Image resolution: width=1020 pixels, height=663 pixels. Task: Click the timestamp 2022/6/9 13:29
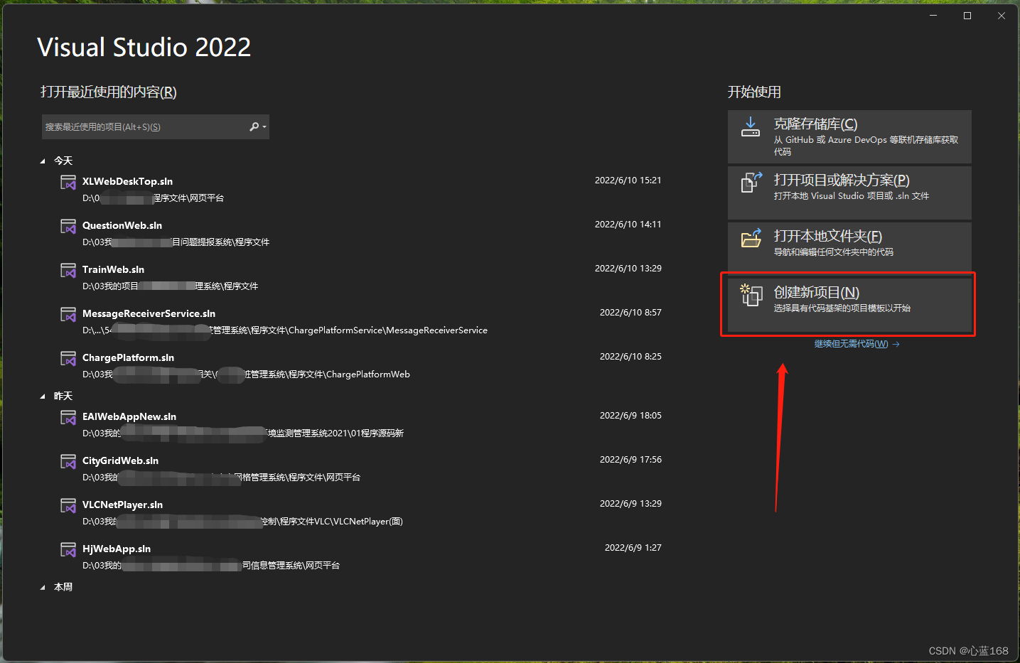point(630,504)
